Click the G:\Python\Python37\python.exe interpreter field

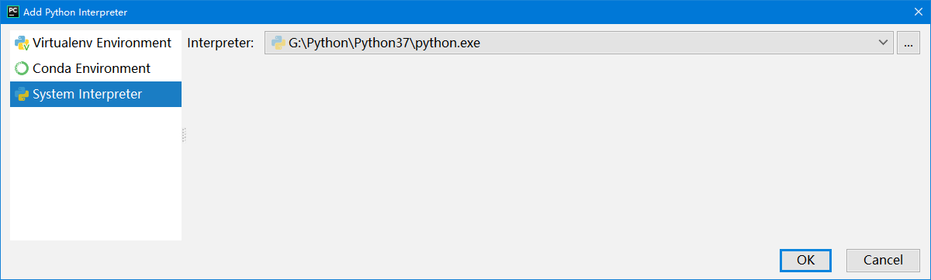579,43
